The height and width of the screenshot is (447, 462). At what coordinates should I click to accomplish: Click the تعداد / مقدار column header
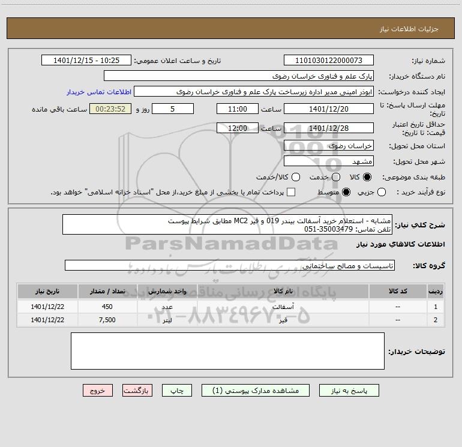(x=107, y=291)
